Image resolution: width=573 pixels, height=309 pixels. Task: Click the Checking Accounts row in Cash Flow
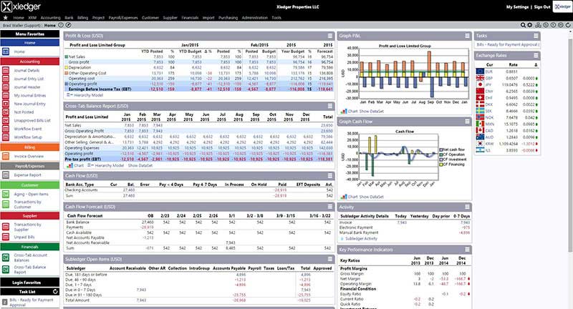pyautogui.click(x=199, y=190)
